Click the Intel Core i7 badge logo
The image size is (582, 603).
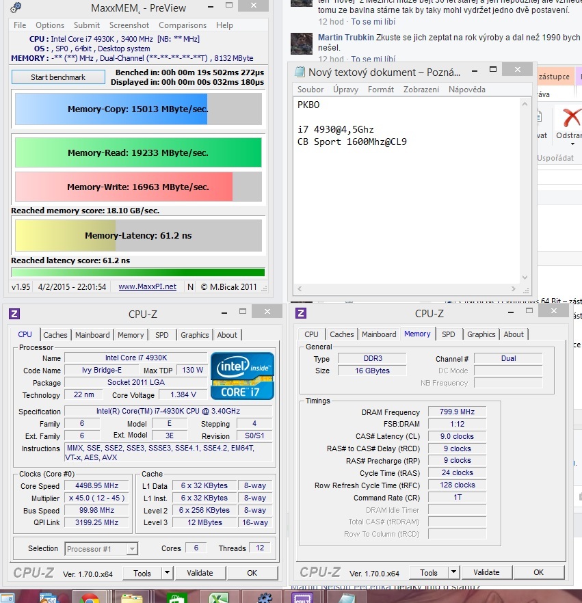(x=242, y=376)
